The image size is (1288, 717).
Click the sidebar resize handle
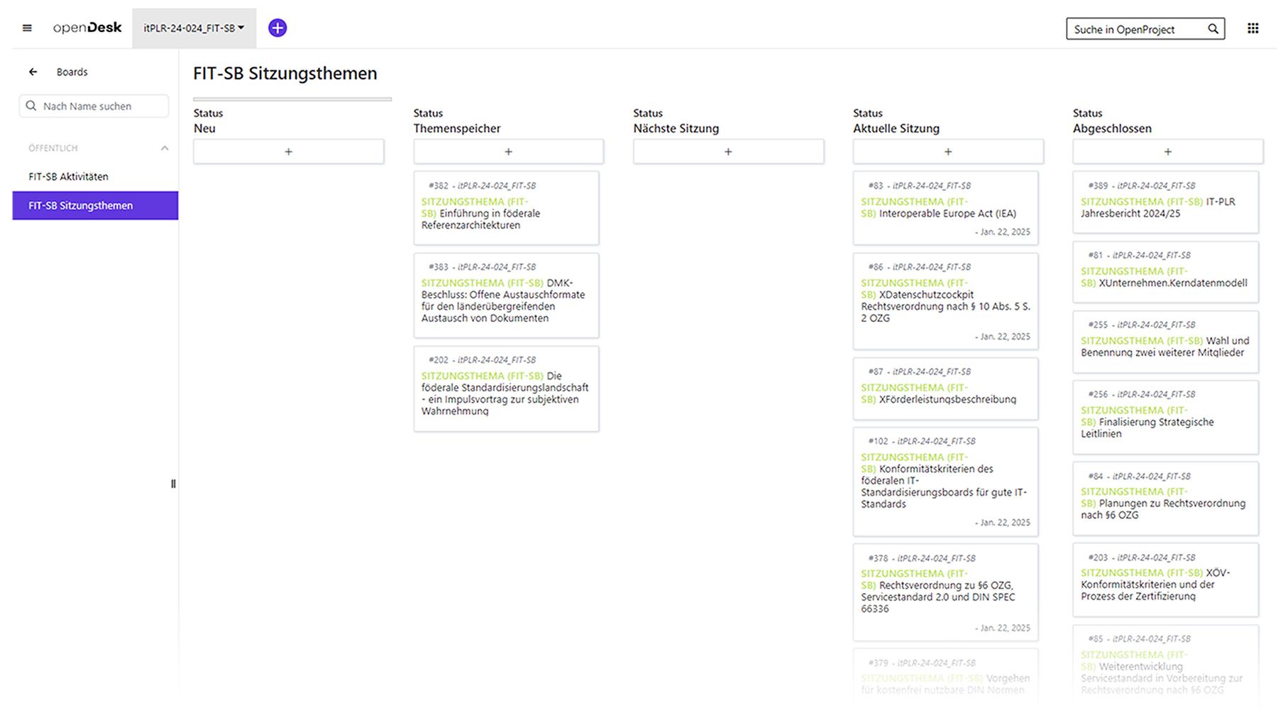[173, 484]
